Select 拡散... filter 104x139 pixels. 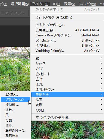[15, 110]
